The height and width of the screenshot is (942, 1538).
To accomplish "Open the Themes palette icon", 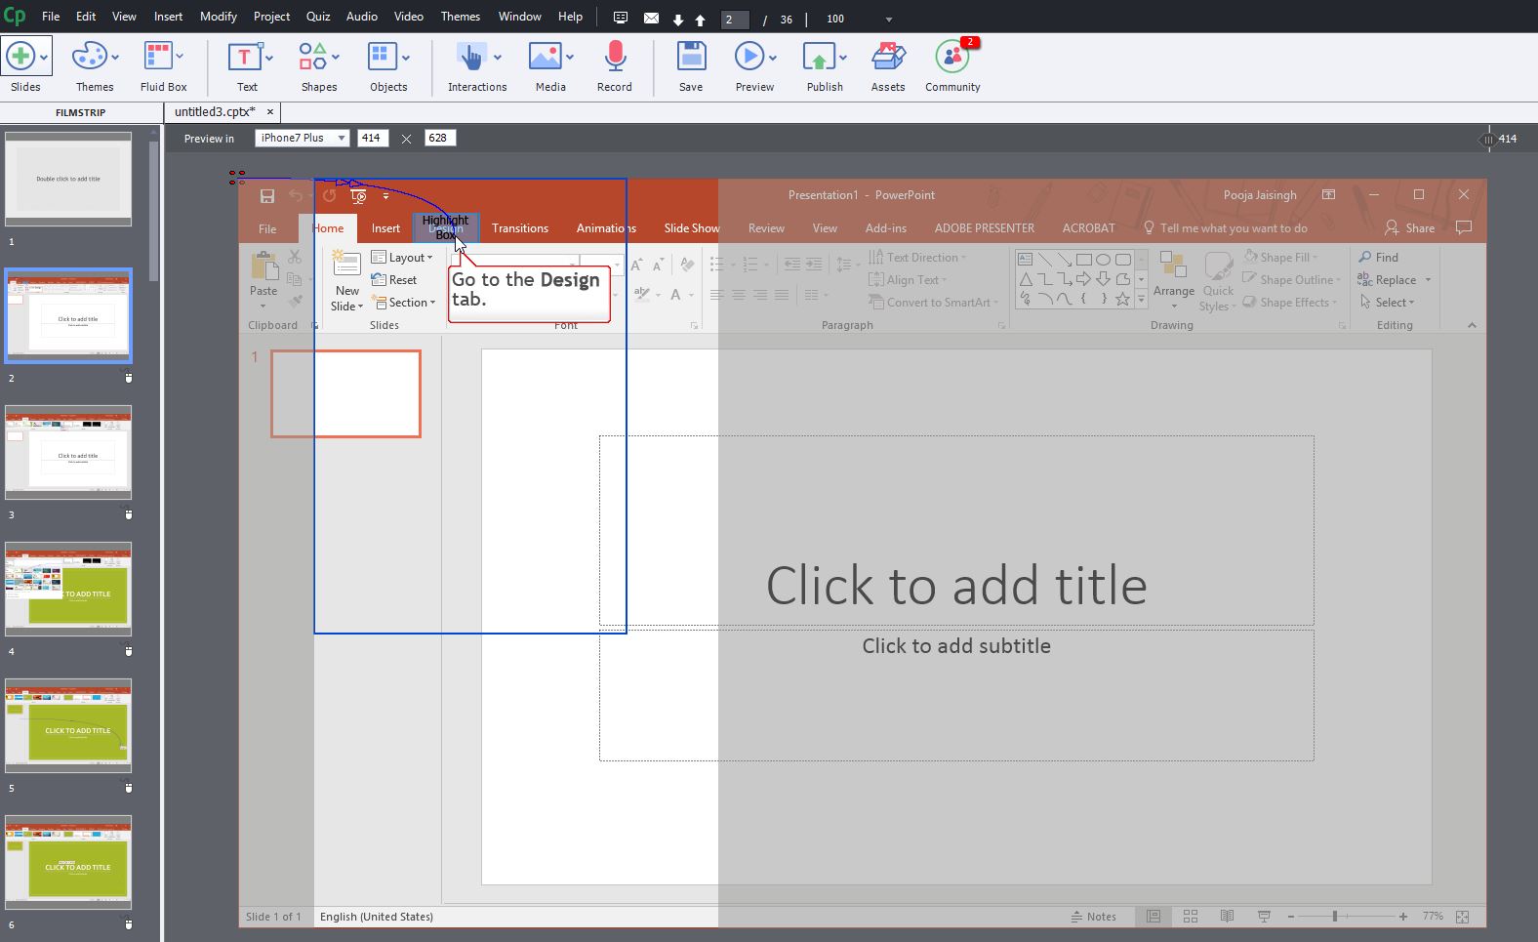I will click(x=88, y=57).
